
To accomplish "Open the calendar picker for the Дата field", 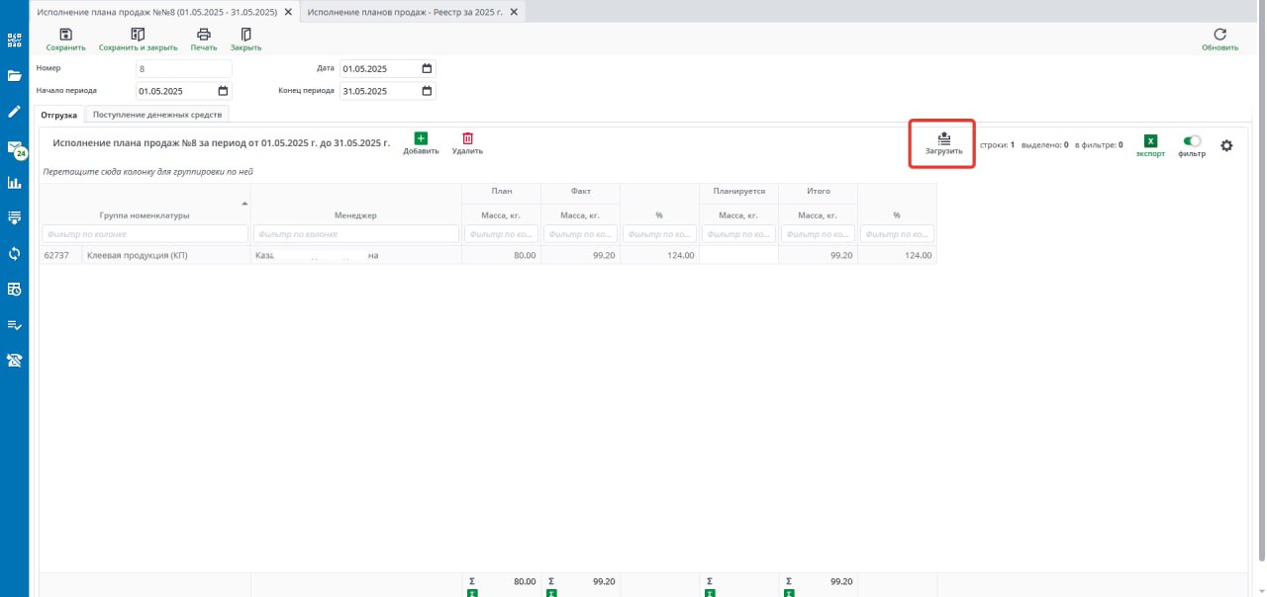I will [427, 69].
